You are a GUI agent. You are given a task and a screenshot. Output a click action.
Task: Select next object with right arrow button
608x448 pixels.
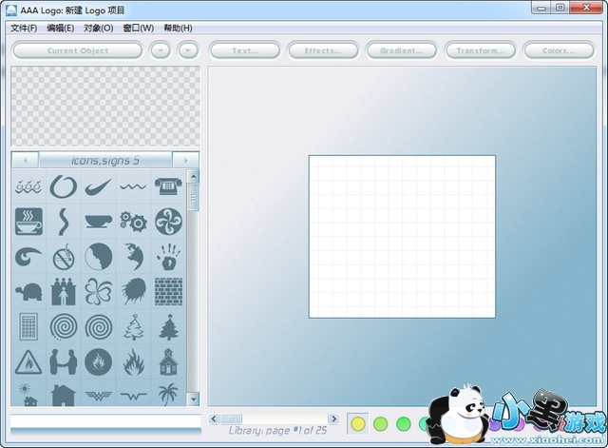[188, 50]
